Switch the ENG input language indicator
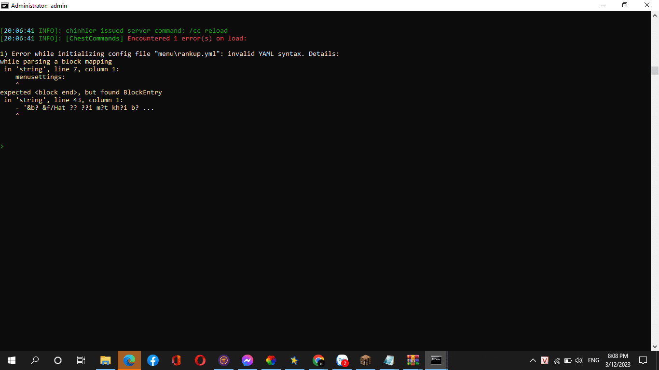This screenshot has height=370, width=659. click(x=593, y=360)
